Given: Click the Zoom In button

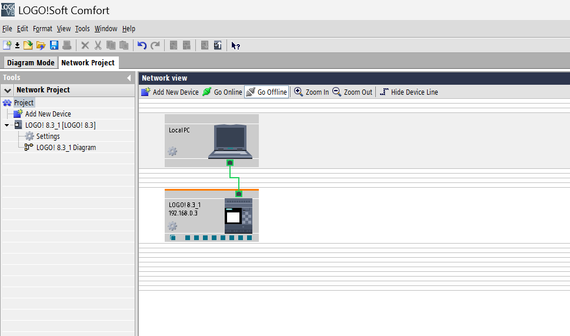Looking at the screenshot, I should (x=312, y=92).
